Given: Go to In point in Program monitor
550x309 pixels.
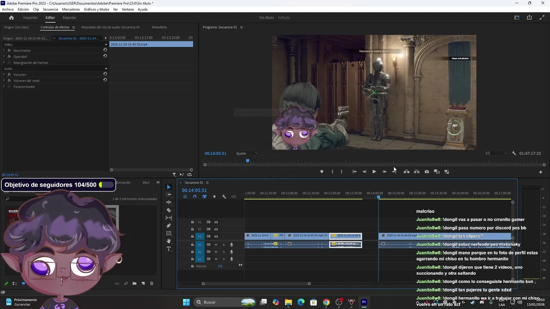Looking at the screenshot, I should tap(354, 172).
